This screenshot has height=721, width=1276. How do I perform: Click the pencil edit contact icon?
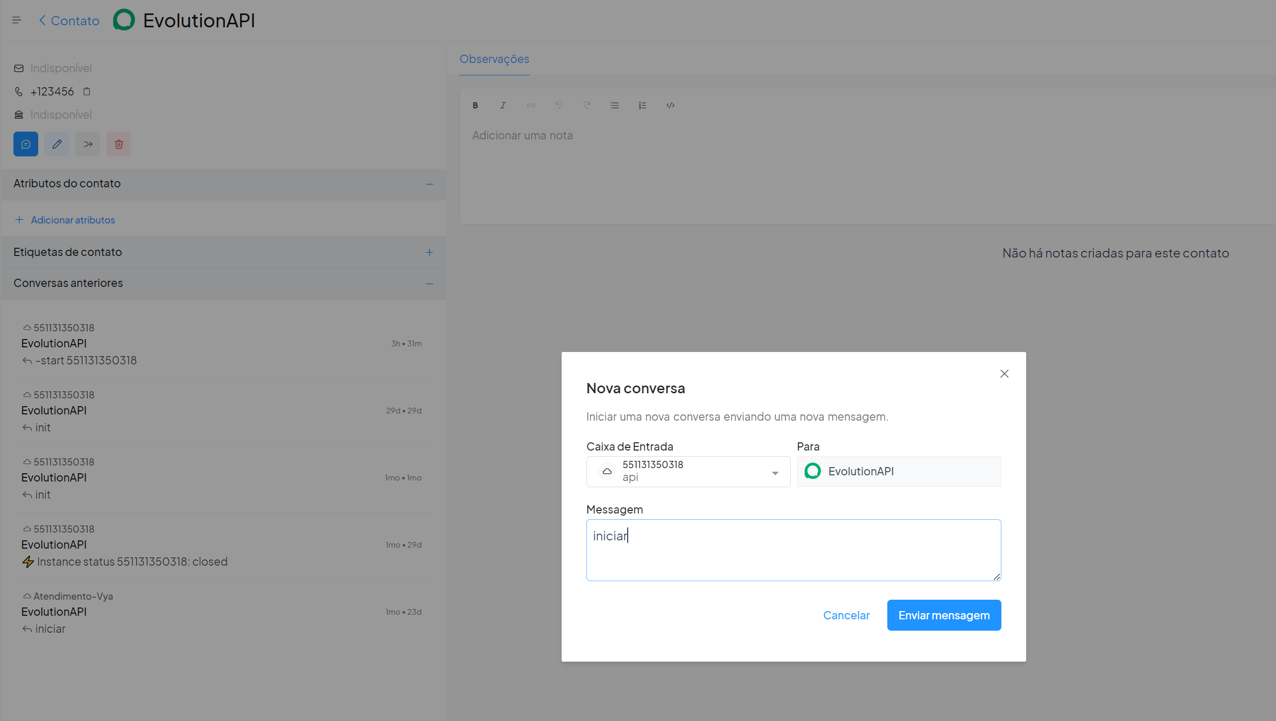tap(57, 144)
